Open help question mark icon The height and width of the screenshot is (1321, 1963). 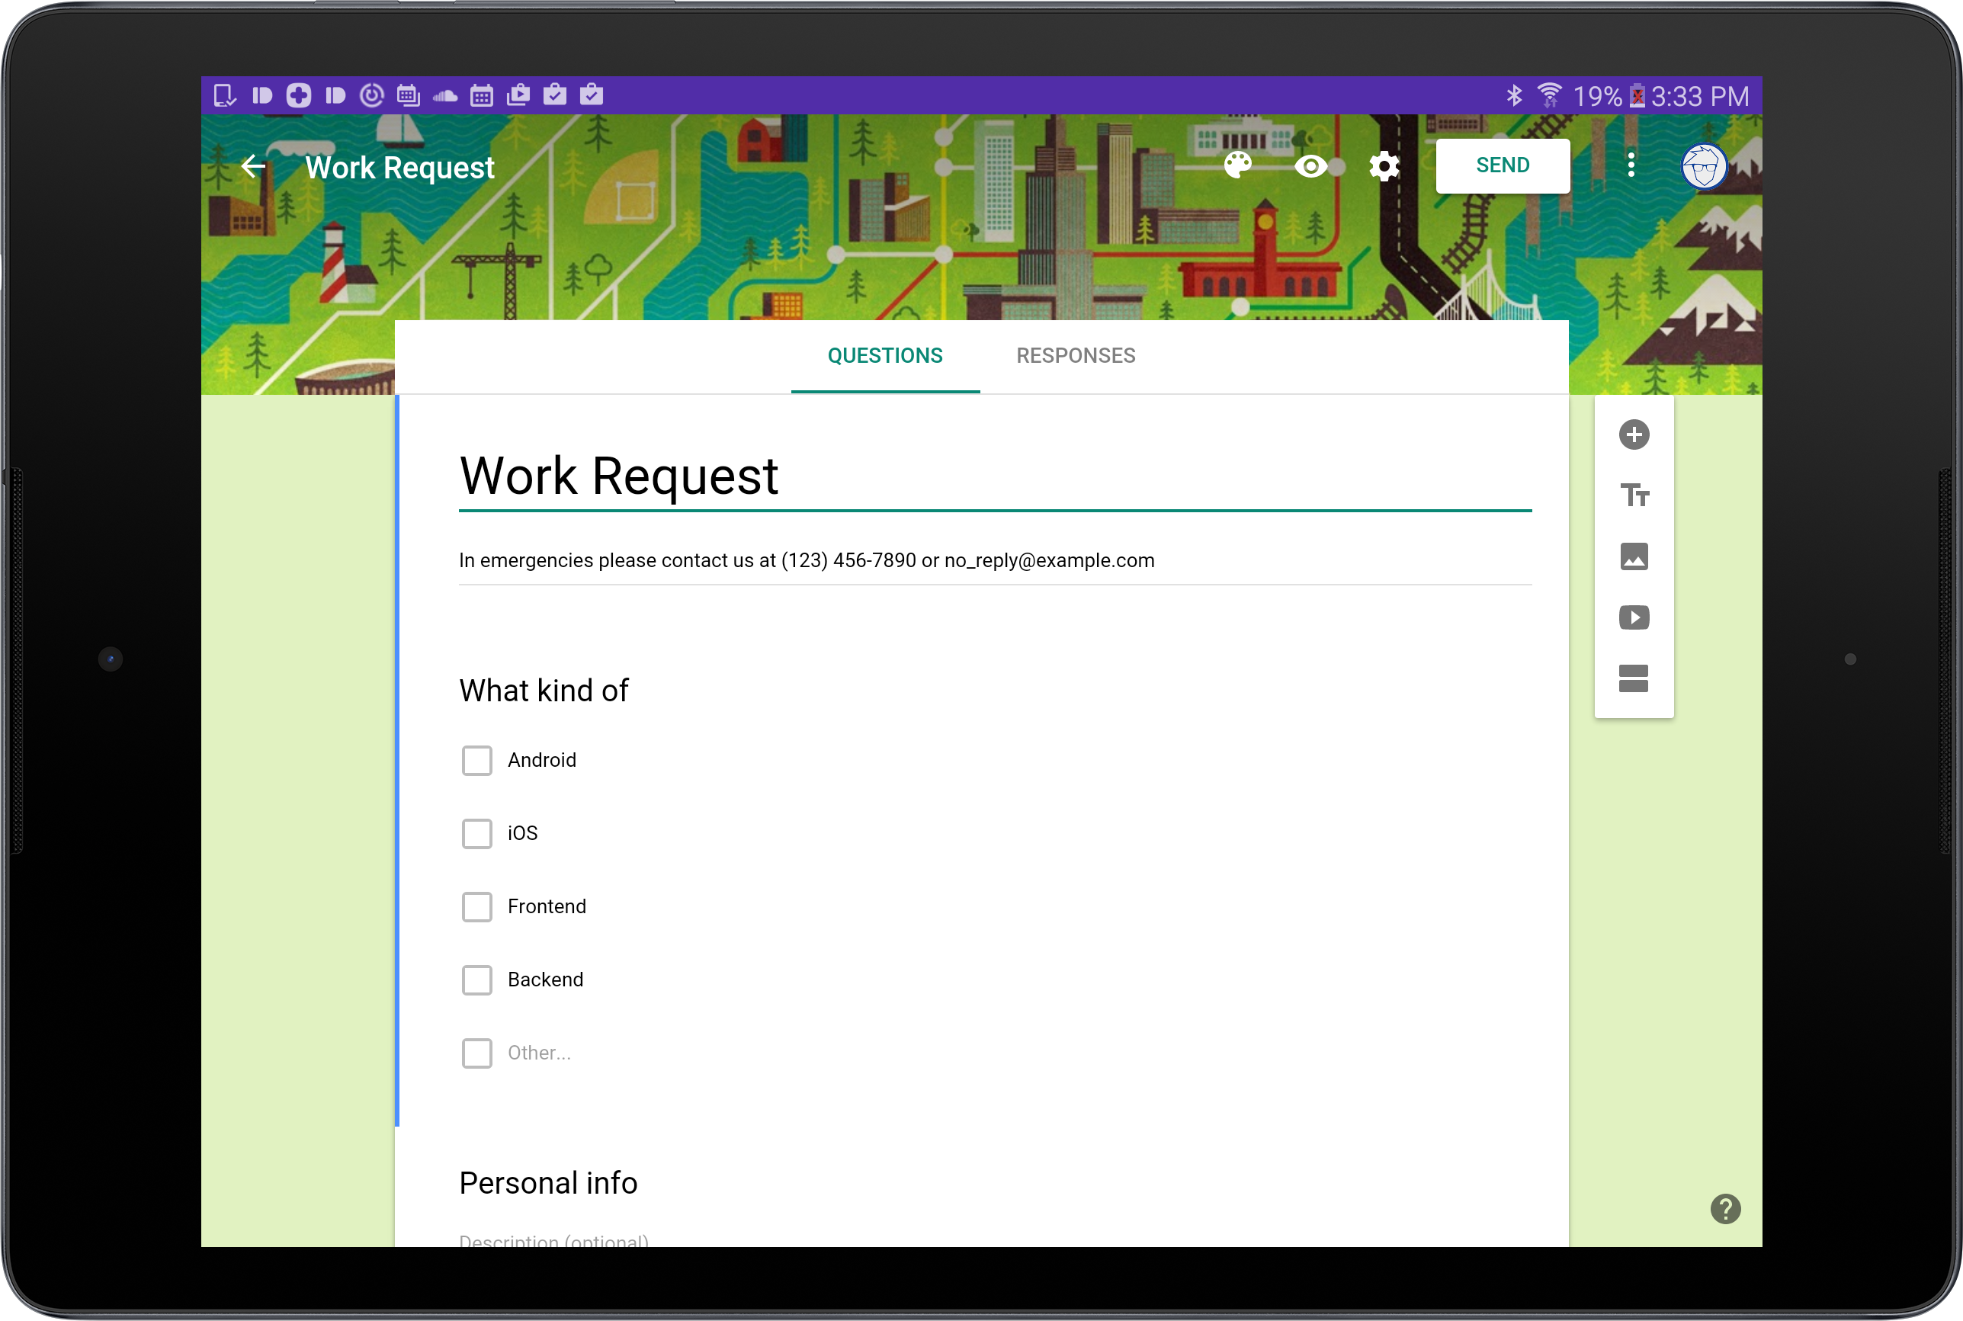1724,1208
